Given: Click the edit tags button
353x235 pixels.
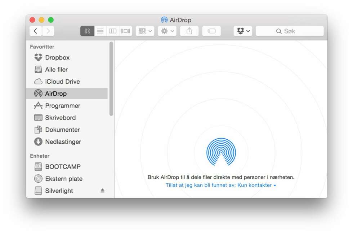Looking at the screenshot, I should tap(211, 31).
